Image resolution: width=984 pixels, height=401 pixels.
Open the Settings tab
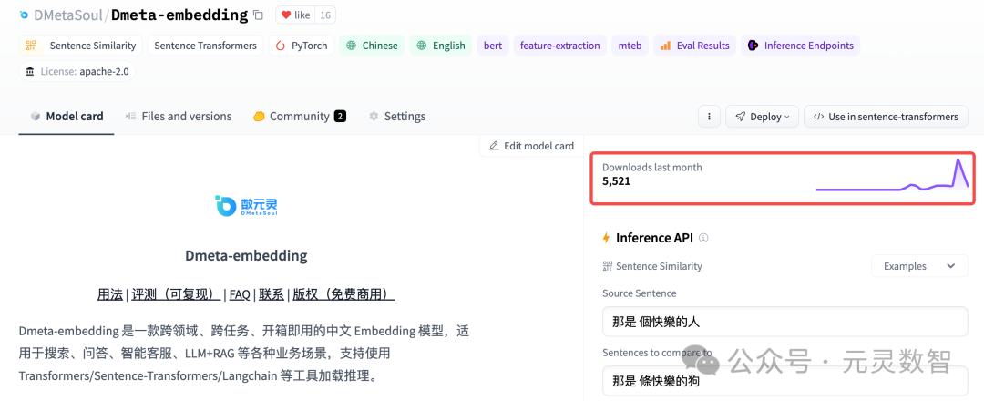tap(396, 116)
